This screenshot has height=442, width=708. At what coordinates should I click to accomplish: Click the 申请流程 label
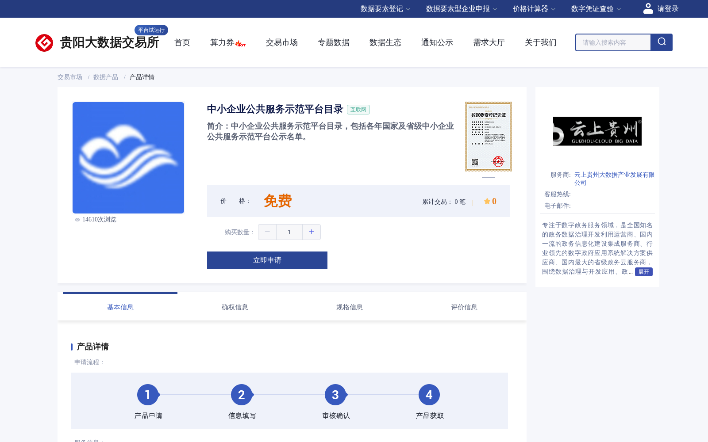89,362
